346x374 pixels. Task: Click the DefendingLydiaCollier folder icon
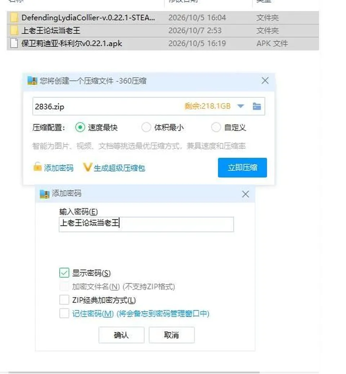(14, 18)
